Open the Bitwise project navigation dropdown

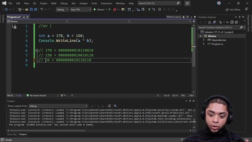point(37,21)
